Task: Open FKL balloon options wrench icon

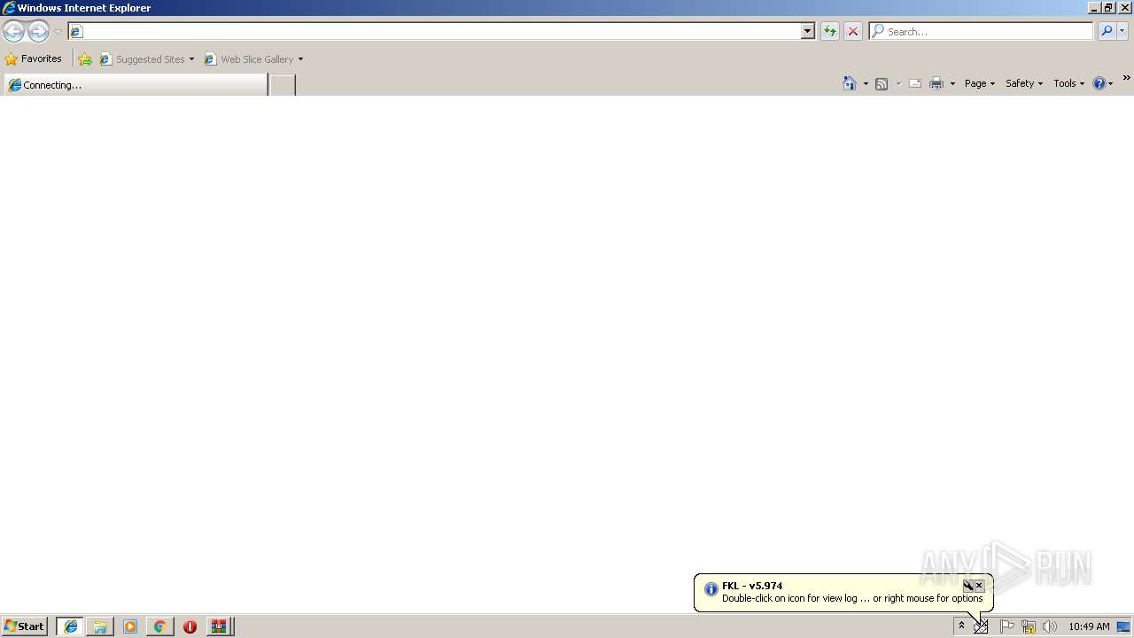Action: tap(968, 586)
